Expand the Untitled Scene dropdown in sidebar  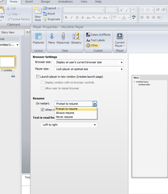pyautogui.click(x=17, y=45)
